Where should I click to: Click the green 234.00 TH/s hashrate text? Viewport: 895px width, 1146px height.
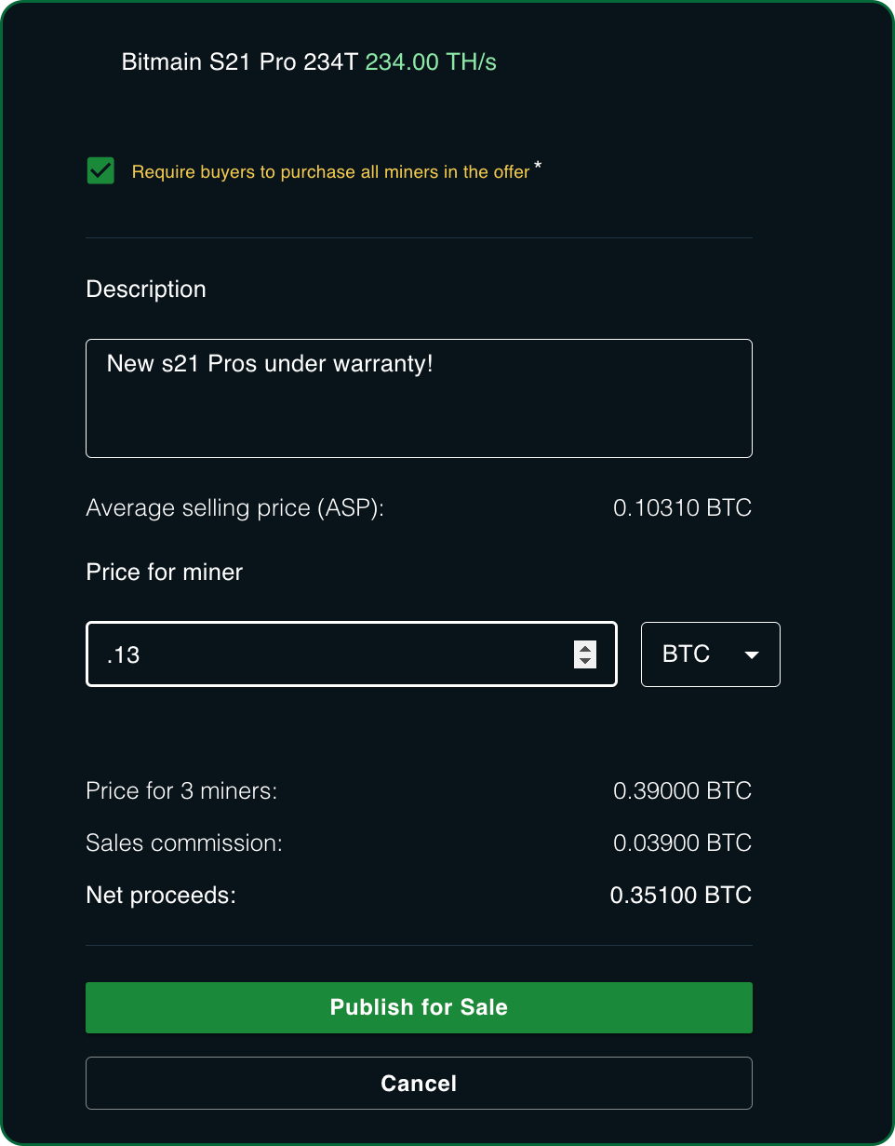tap(430, 61)
